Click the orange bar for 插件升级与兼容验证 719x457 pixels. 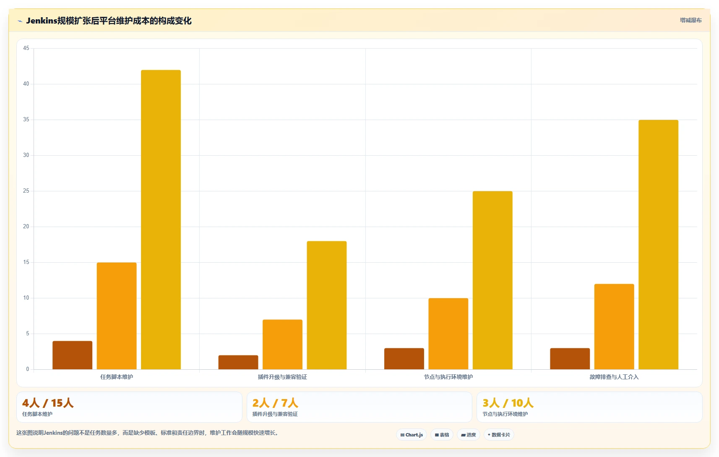coord(282,345)
